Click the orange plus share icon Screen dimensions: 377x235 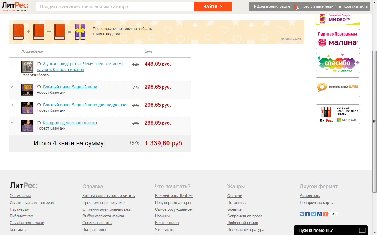click(325, 214)
